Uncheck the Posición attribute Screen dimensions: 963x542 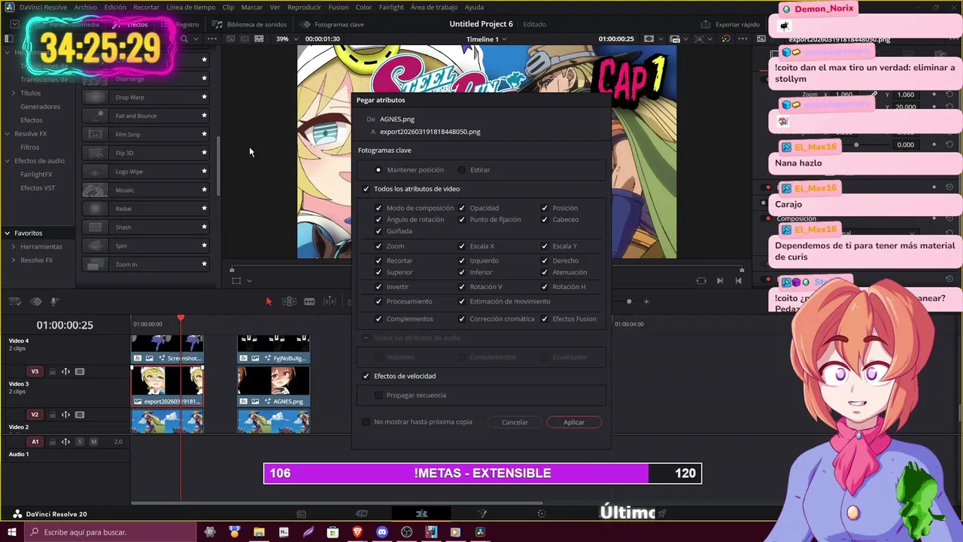pyautogui.click(x=545, y=208)
